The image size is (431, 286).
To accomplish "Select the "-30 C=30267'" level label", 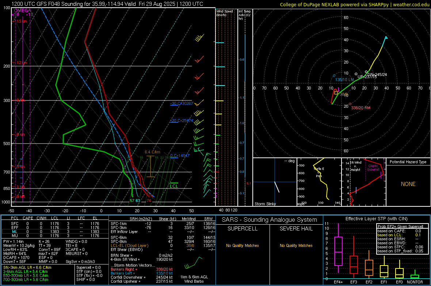I will click(x=182, y=103).
